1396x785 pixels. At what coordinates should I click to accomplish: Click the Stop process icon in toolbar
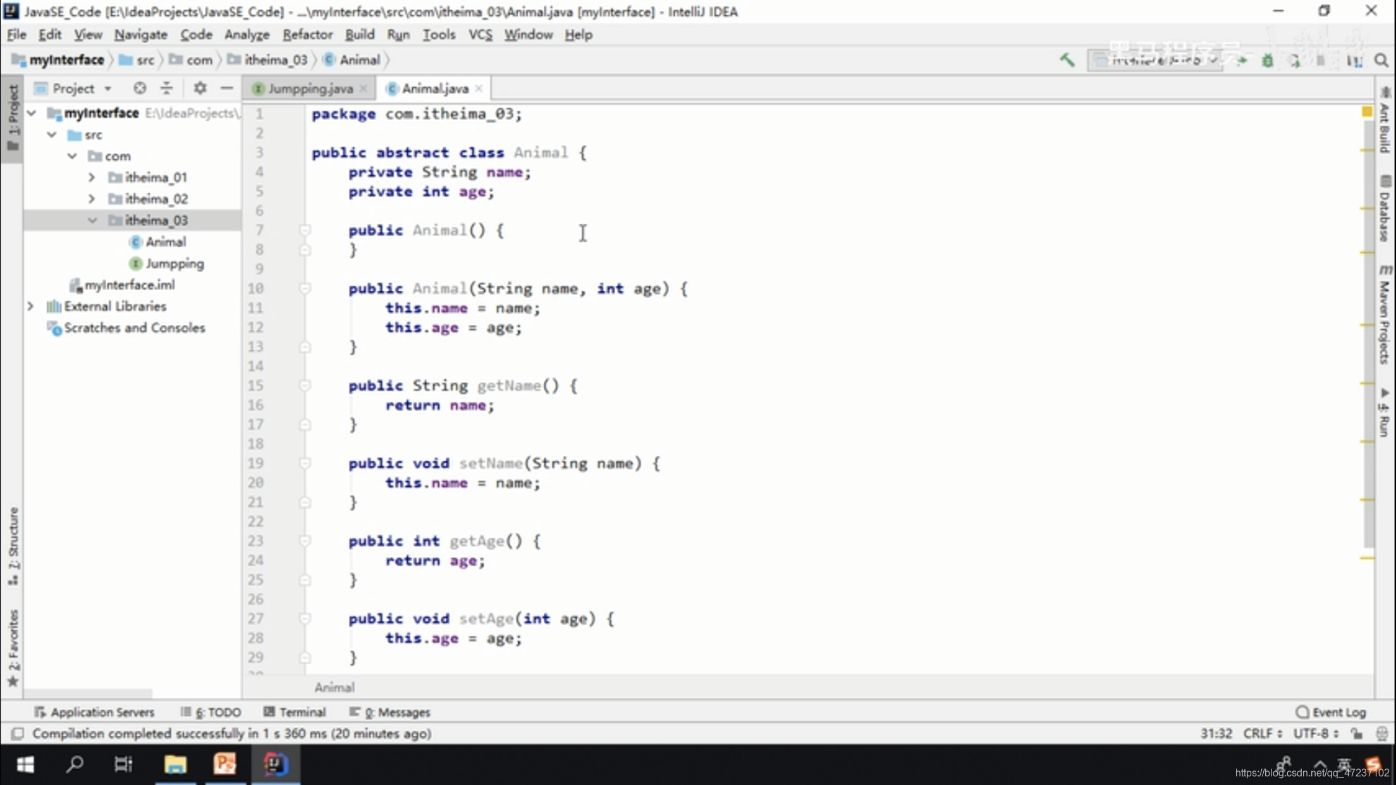[x=1321, y=61]
